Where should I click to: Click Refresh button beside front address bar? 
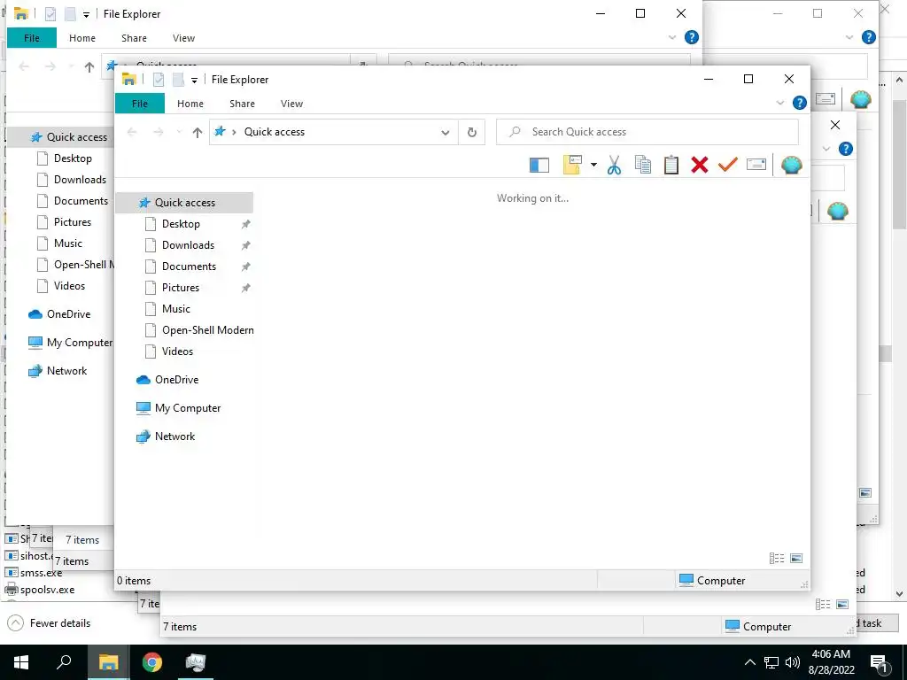tap(472, 133)
